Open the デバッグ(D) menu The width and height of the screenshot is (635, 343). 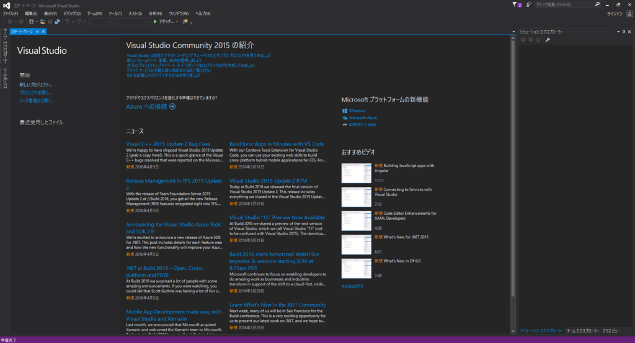72,14
